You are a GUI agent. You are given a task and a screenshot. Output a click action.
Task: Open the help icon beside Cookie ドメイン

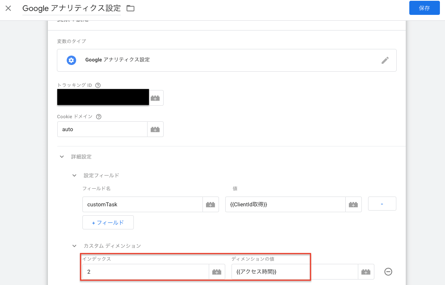99,117
